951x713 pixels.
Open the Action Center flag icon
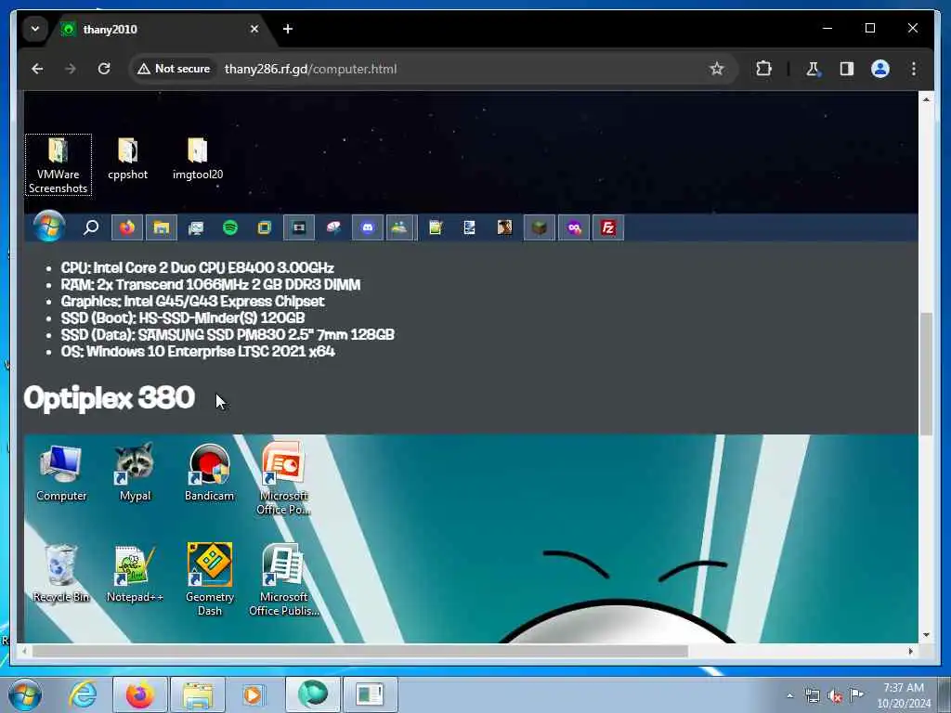click(x=856, y=694)
